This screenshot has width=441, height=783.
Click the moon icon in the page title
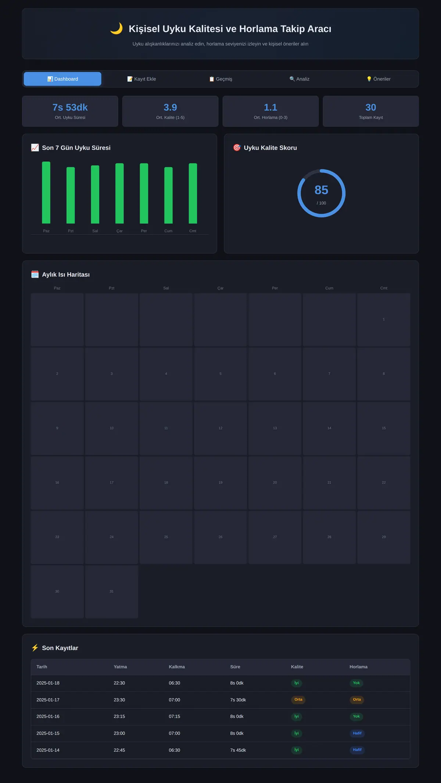click(x=116, y=29)
